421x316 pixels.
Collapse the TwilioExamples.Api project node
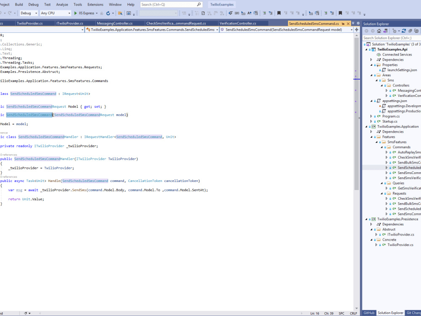pyautogui.click(x=366, y=49)
